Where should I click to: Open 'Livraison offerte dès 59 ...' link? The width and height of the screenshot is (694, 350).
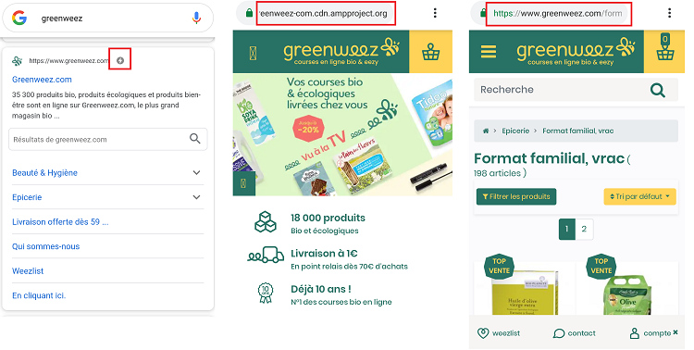60,222
